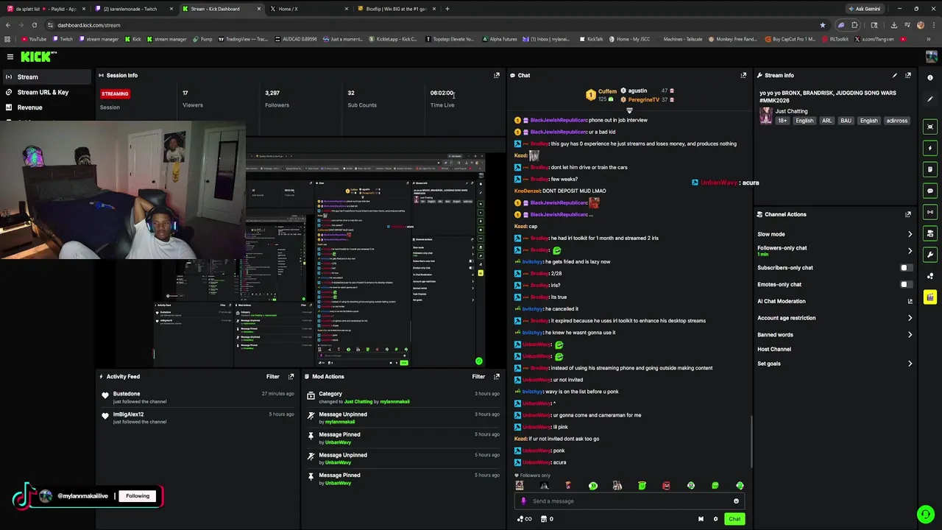
Task: Open ImBigAlex12's profile in Activity Feed
Action: pyautogui.click(x=129, y=414)
